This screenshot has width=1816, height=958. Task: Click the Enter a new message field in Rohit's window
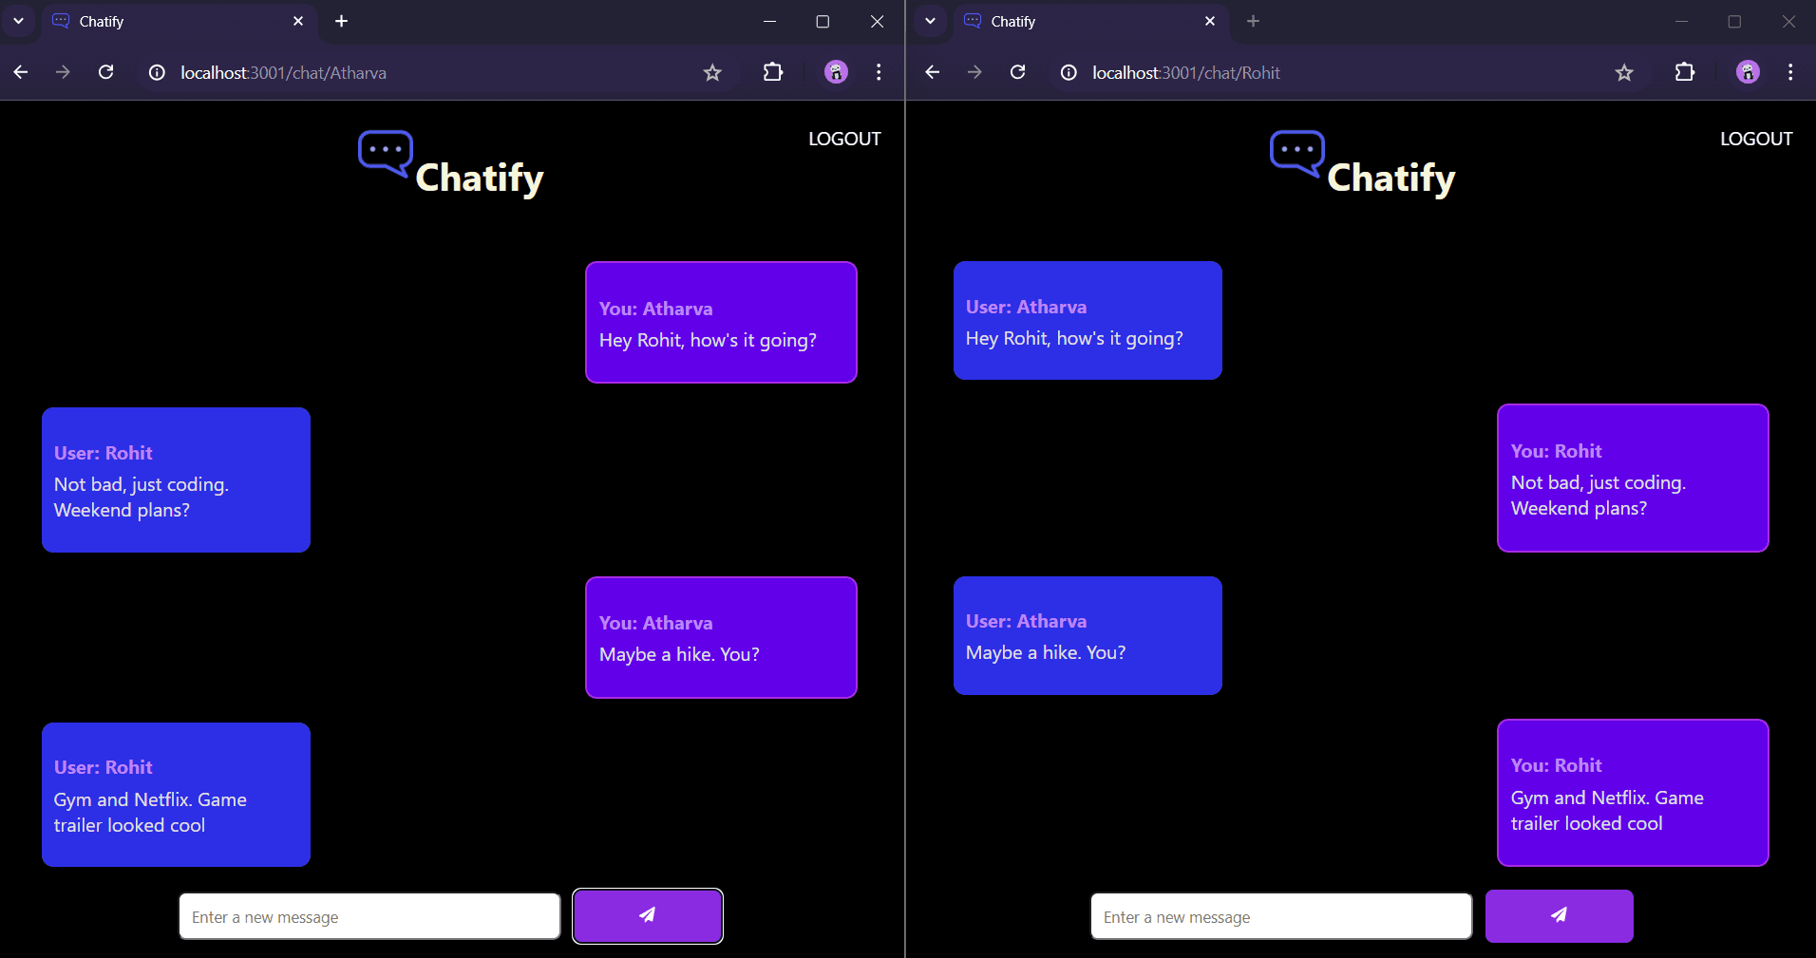tap(1280, 915)
